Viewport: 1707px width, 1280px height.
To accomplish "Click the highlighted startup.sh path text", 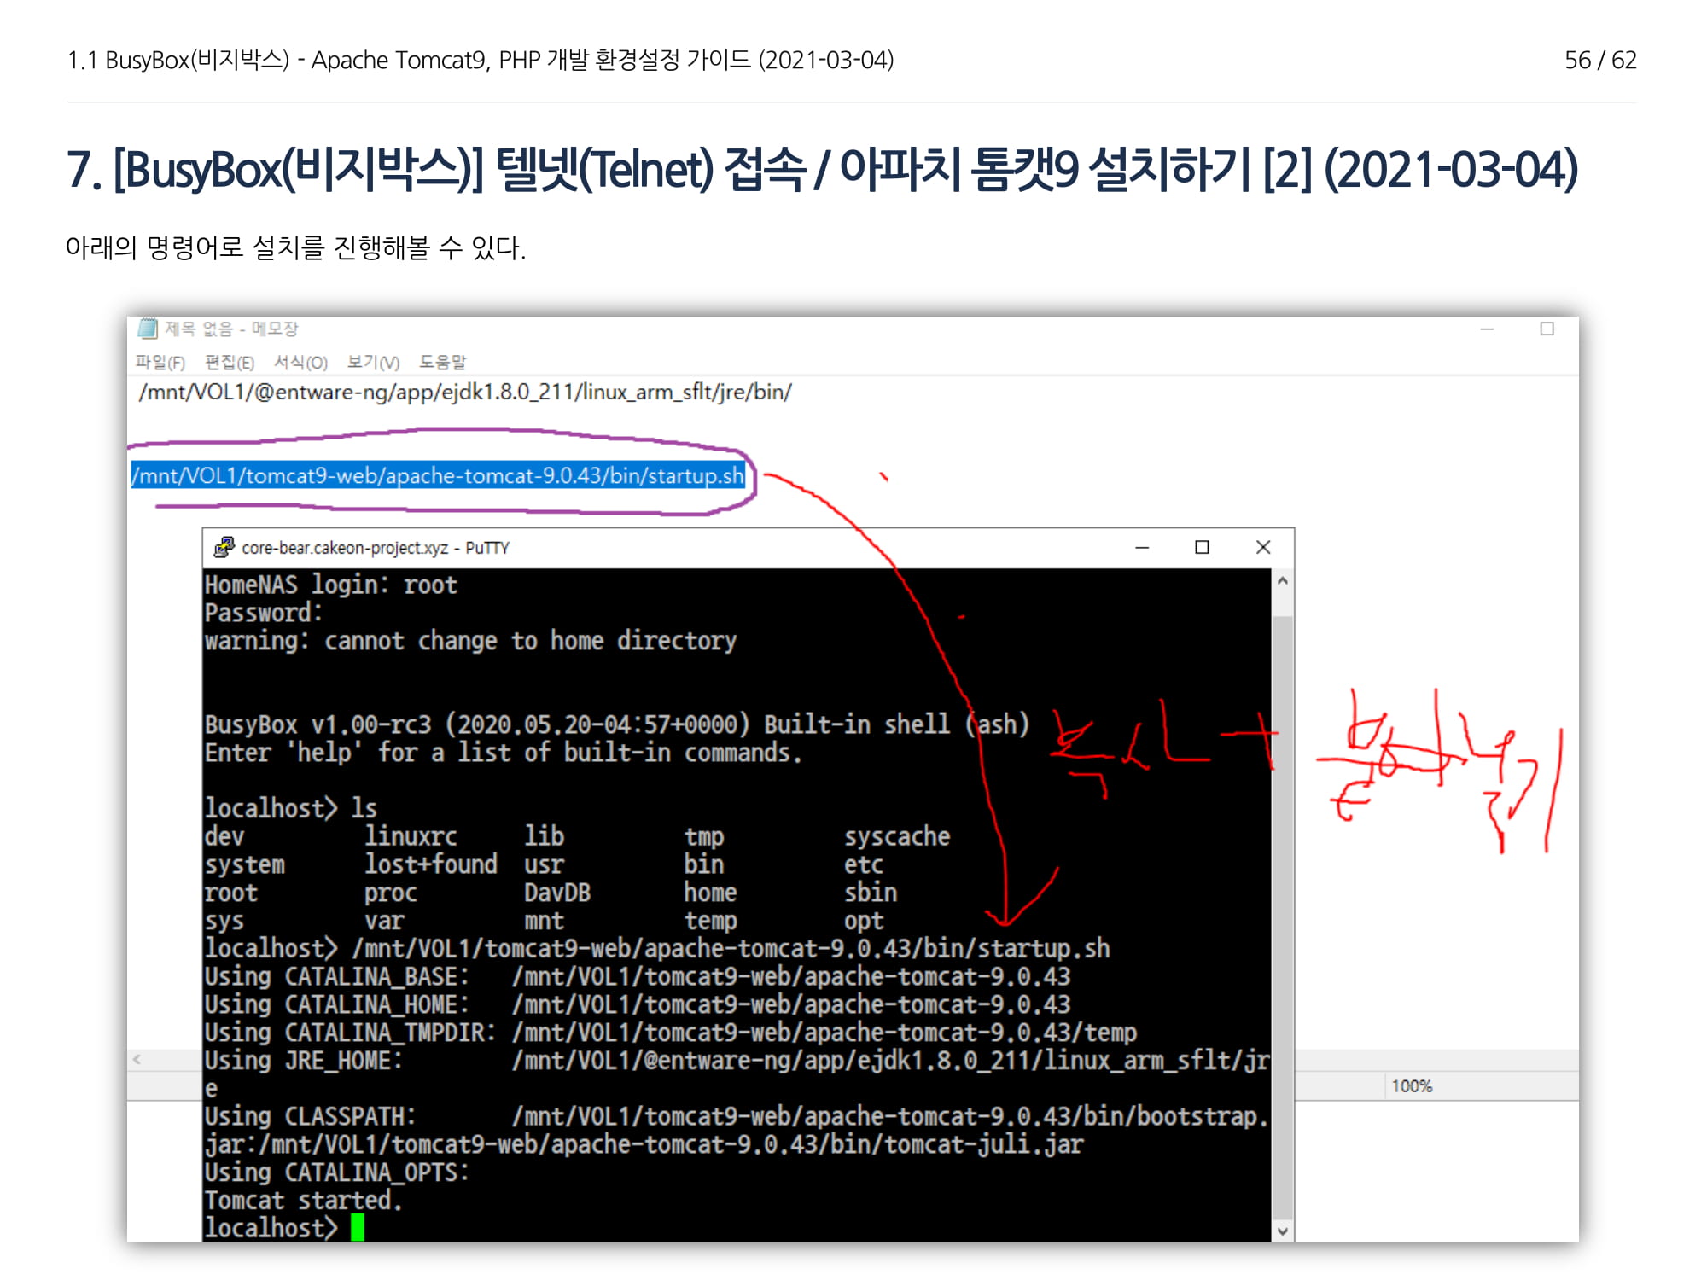I will click(x=438, y=475).
